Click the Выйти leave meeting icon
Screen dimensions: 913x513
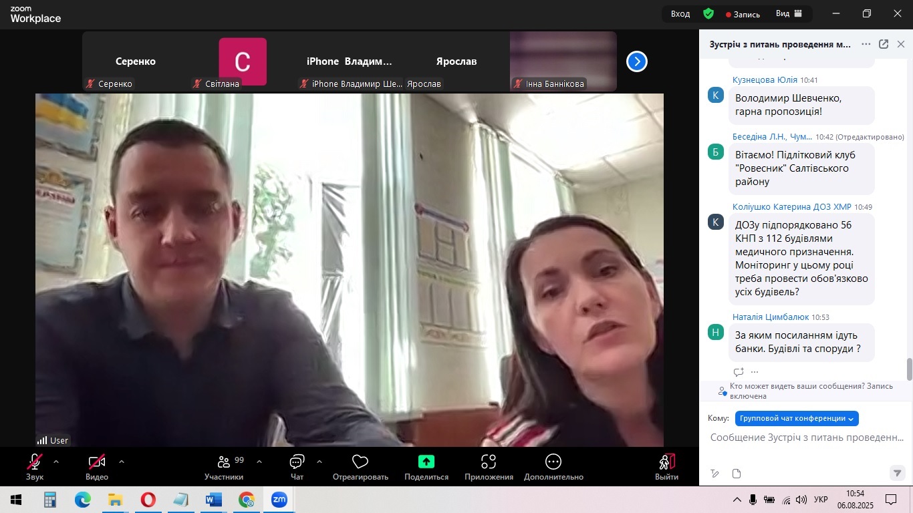point(666,462)
